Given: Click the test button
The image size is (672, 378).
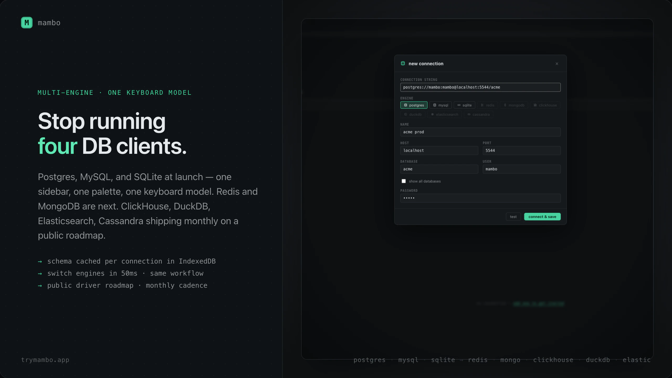Looking at the screenshot, I should [513, 217].
